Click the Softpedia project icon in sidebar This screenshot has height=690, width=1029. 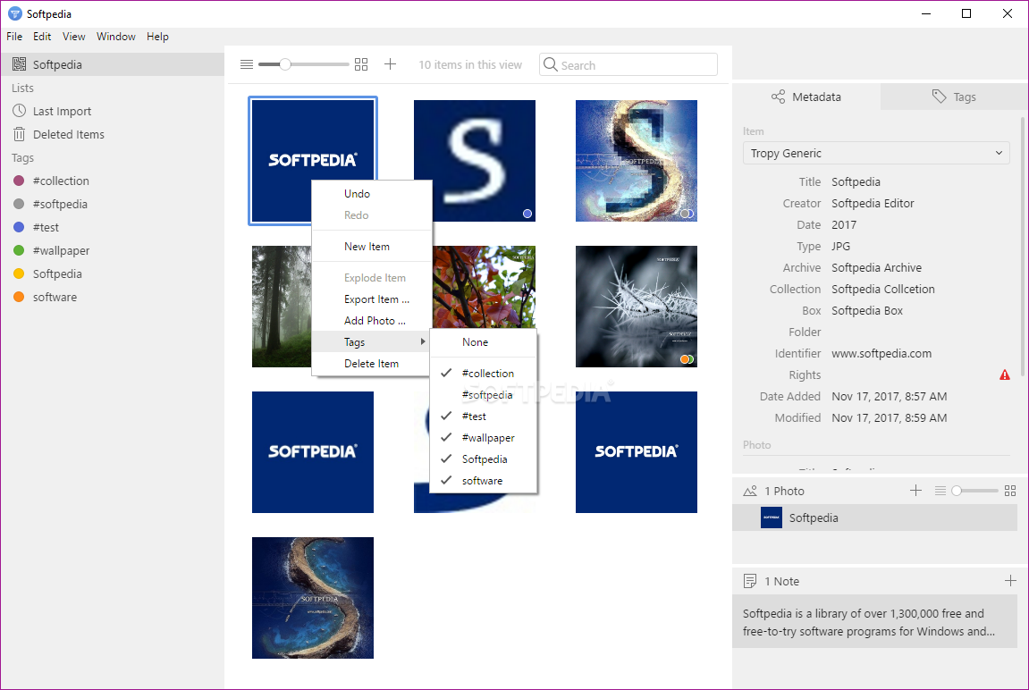[x=20, y=64]
